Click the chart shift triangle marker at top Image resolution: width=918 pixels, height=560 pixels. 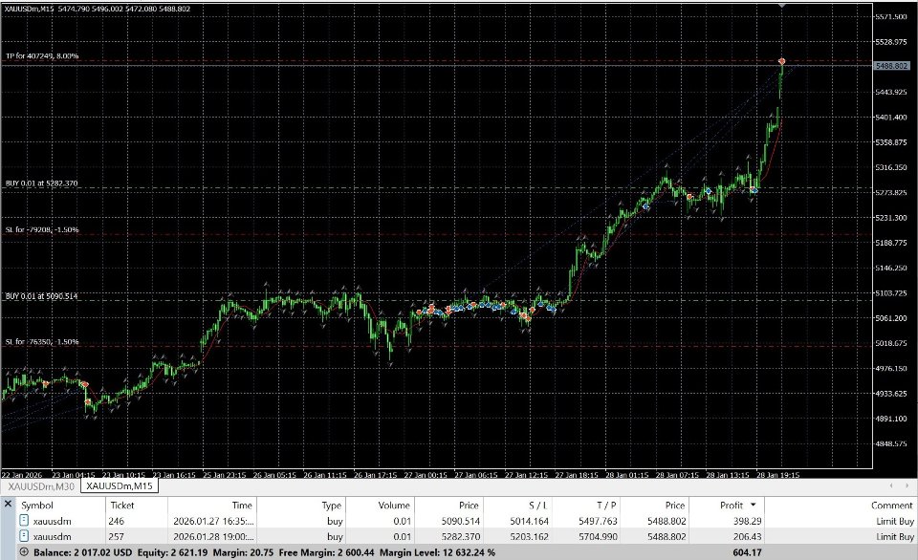pos(781,6)
